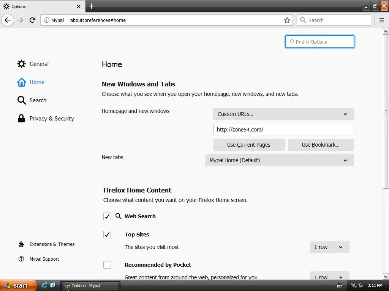The width and height of the screenshot is (389, 291).
Task: Minimize the Mypal browser window
Action: pyautogui.click(x=366, y=6)
